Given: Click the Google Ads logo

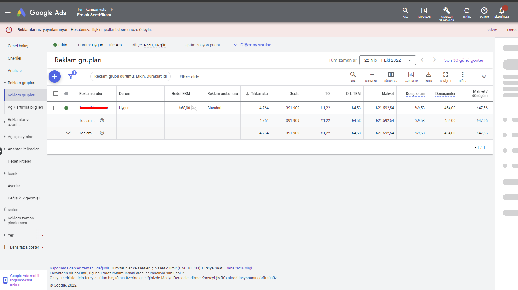Looking at the screenshot, I should click(x=41, y=13).
